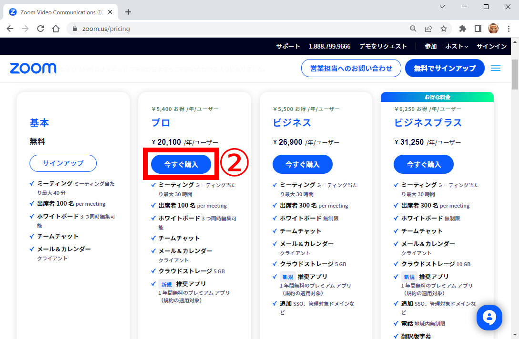This screenshot has width=519, height=339.
Task: Click クラウドストレージ 10 GB feature
Action: pos(436,264)
